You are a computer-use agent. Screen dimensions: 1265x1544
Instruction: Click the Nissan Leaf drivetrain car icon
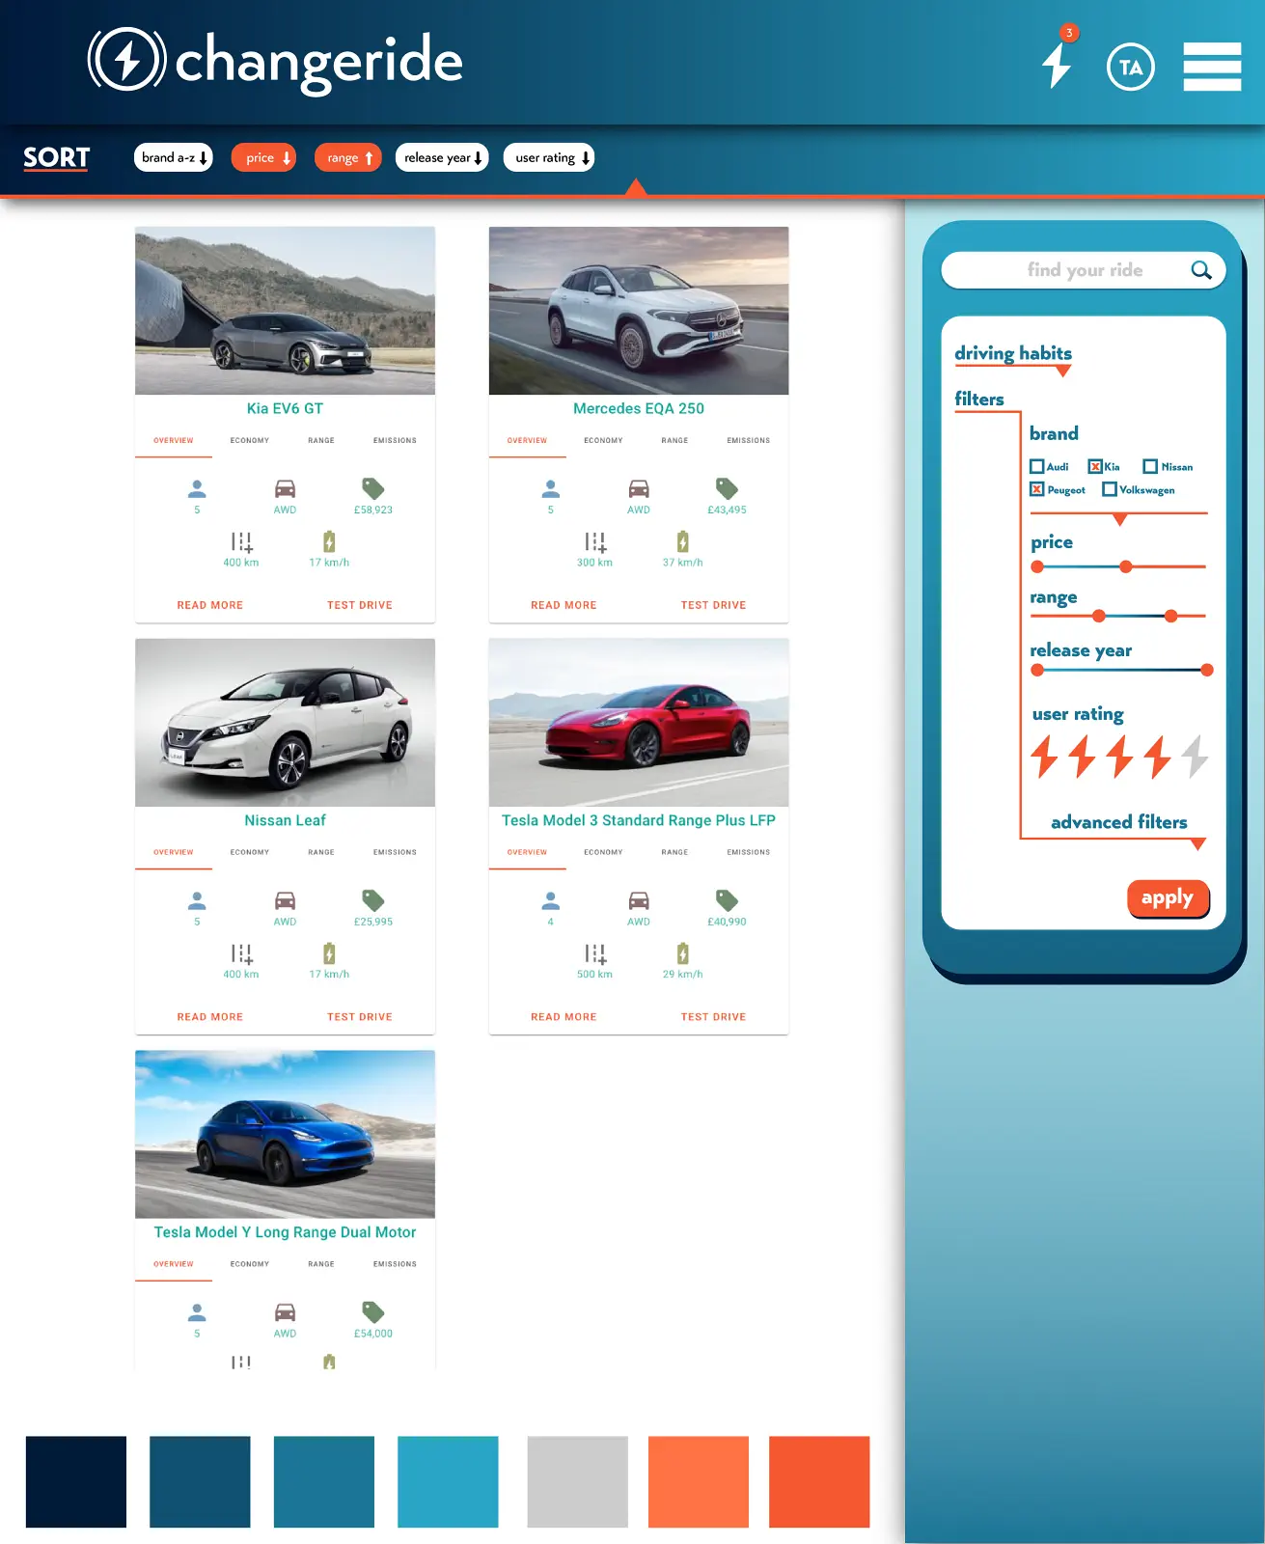tap(285, 901)
